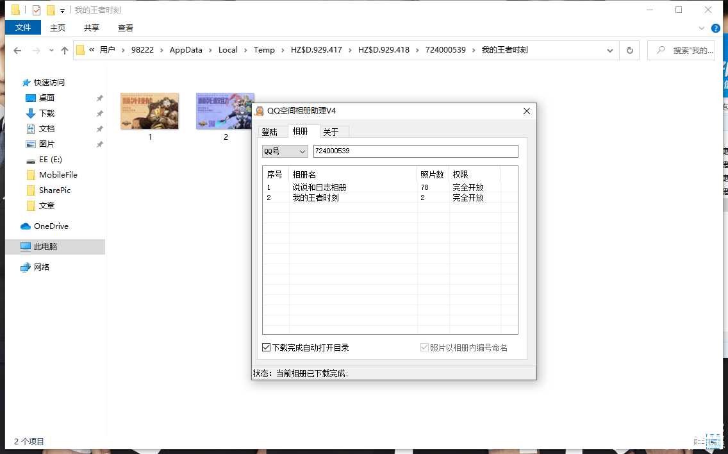Refresh the current folder
Screen dimensions: 728x454
[629, 50]
